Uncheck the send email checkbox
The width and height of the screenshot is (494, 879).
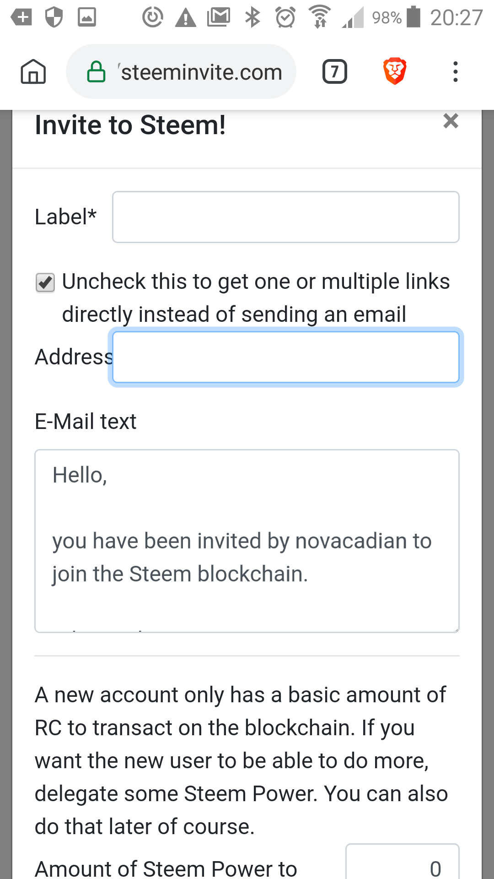pyautogui.click(x=45, y=282)
